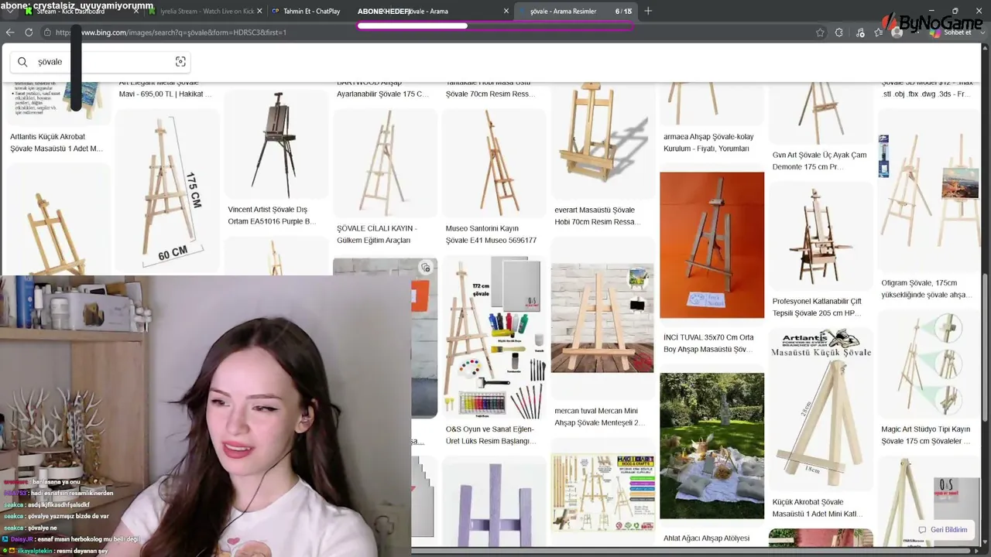This screenshot has width=991, height=557.
Task: Open Vincent Artist Şövale Dış Ortam link
Action: point(273,215)
